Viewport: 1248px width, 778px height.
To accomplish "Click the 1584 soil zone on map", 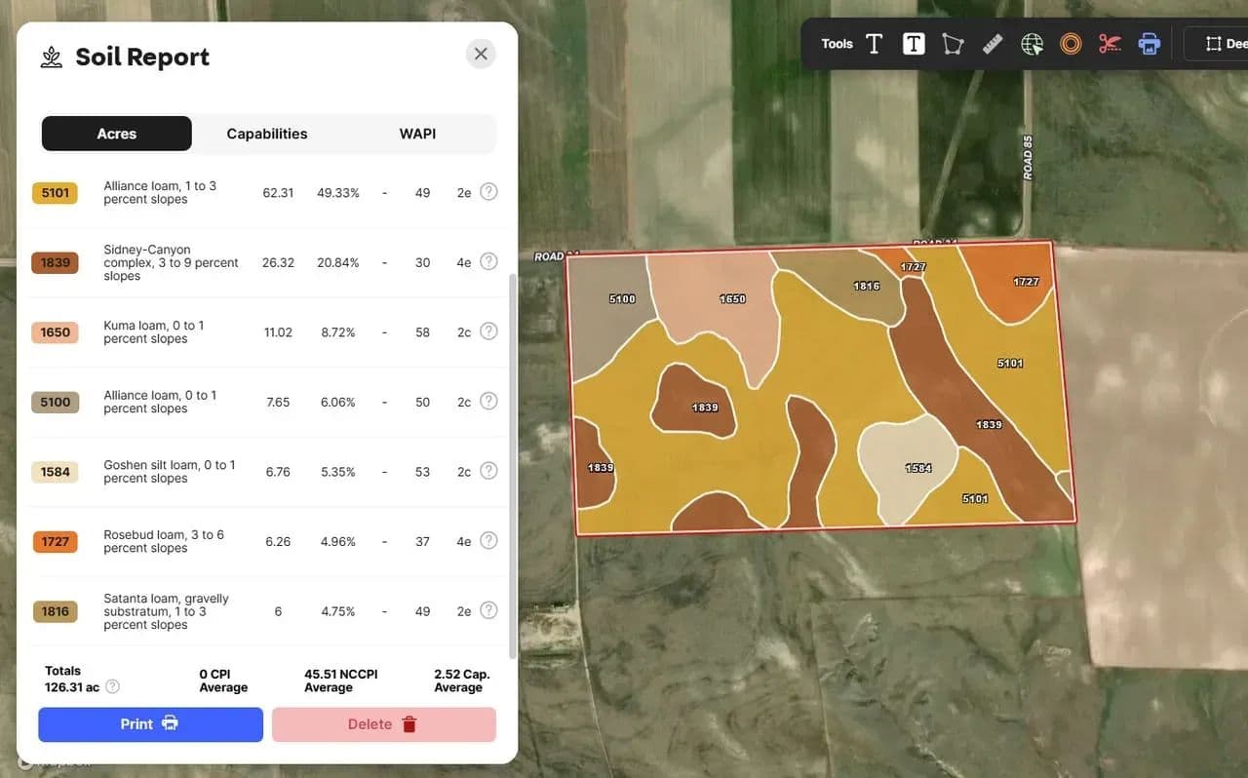I will click(x=907, y=468).
